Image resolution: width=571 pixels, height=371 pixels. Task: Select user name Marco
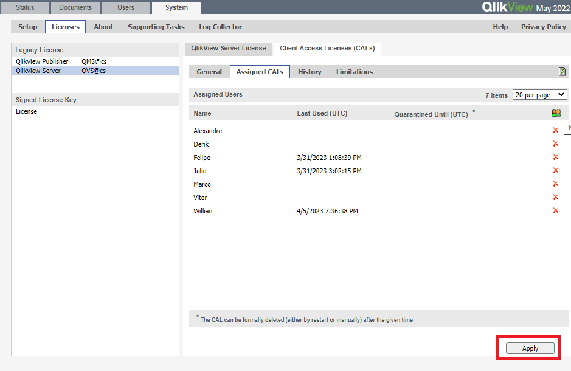pyautogui.click(x=202, y=184)
